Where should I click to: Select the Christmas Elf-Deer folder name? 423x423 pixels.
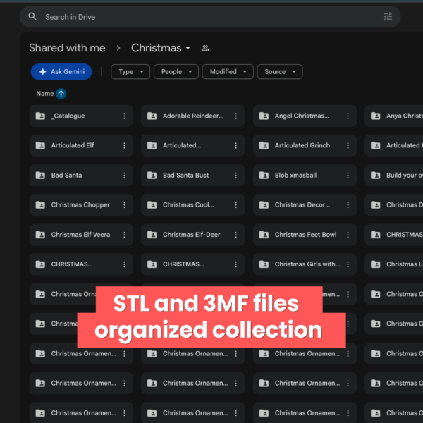[x=192, y=235]
